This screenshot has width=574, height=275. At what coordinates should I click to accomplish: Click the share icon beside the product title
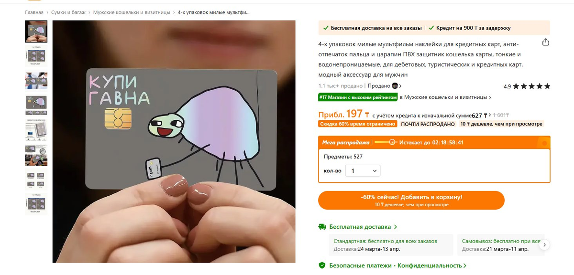click(x=546, y=42)
